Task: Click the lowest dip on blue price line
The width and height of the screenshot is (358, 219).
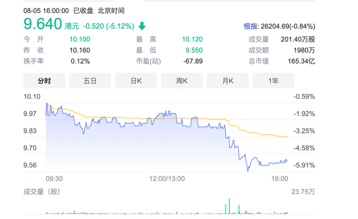Action: coord(248,170)
